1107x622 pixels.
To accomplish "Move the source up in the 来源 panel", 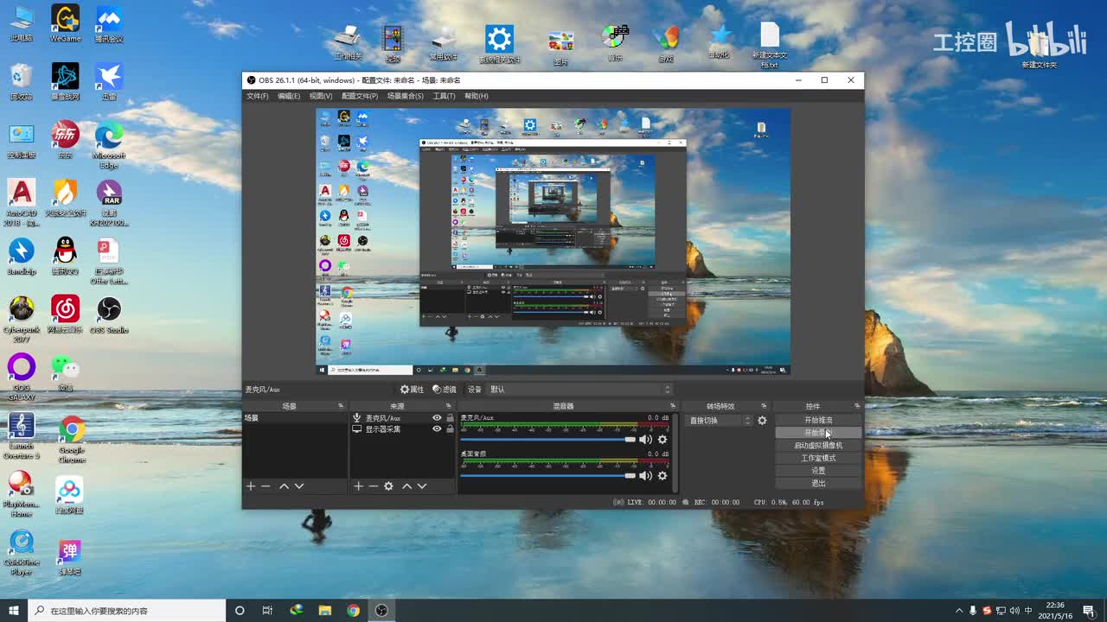I will 406,486.
